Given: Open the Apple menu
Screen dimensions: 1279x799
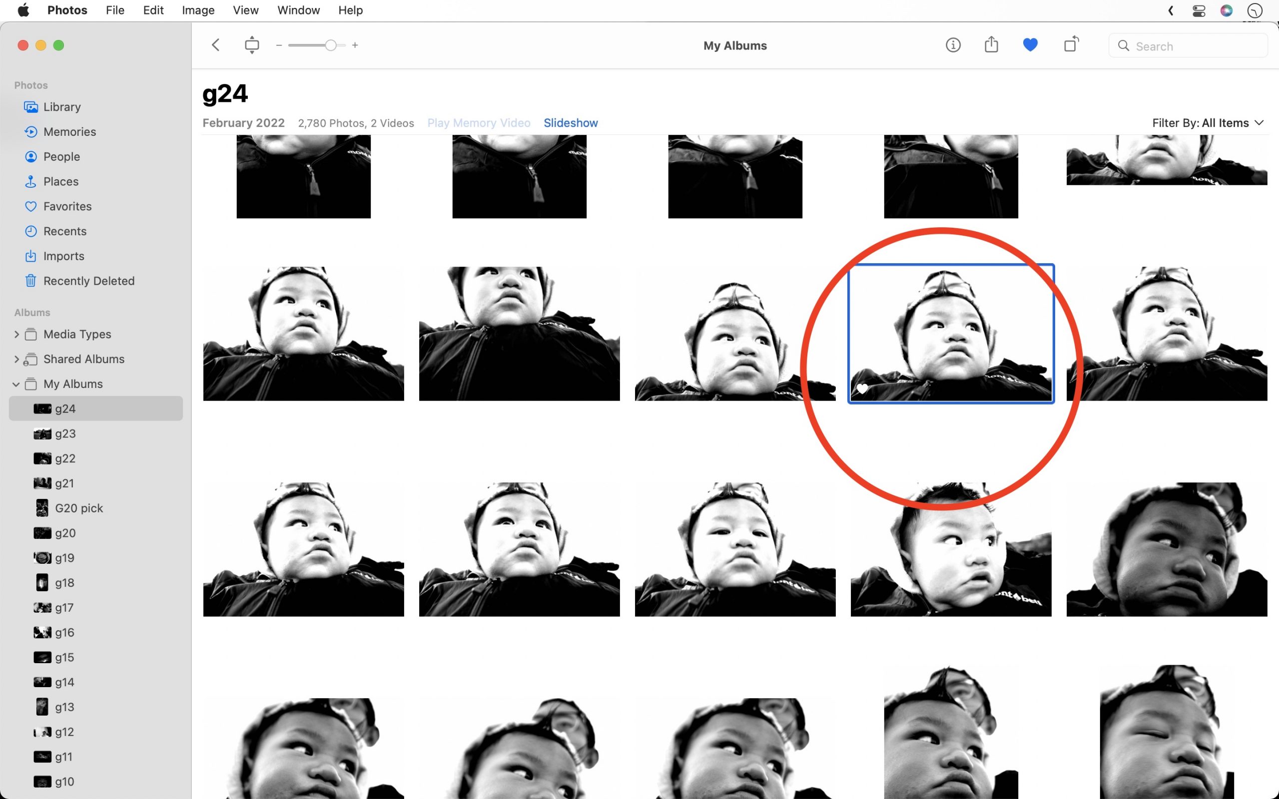Looking at the screenshot, I should [x=23, y=10].
